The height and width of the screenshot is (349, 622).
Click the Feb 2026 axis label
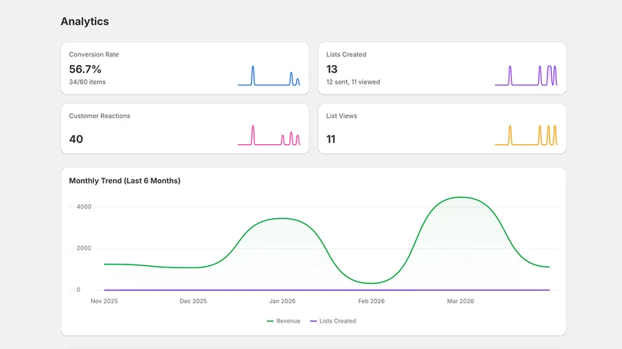[x=372, y=301]
